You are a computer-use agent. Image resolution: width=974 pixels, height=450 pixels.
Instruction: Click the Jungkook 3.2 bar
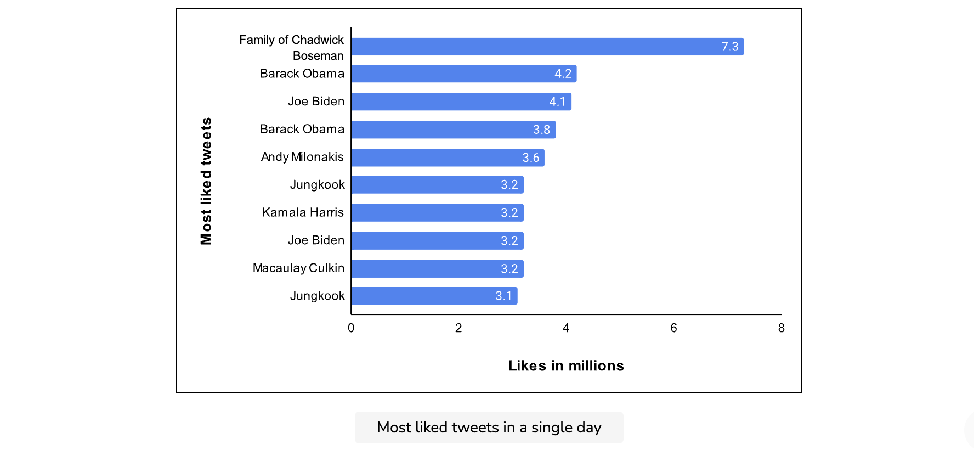tap(438, 185)
